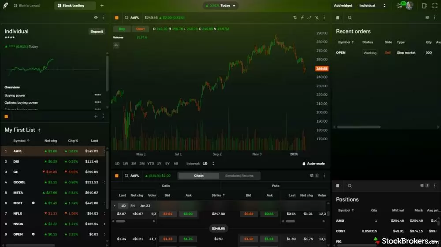Open chart type icon in chart toolbar
The width and height of the screenshot is (441, 247).
tap(295, 18)
